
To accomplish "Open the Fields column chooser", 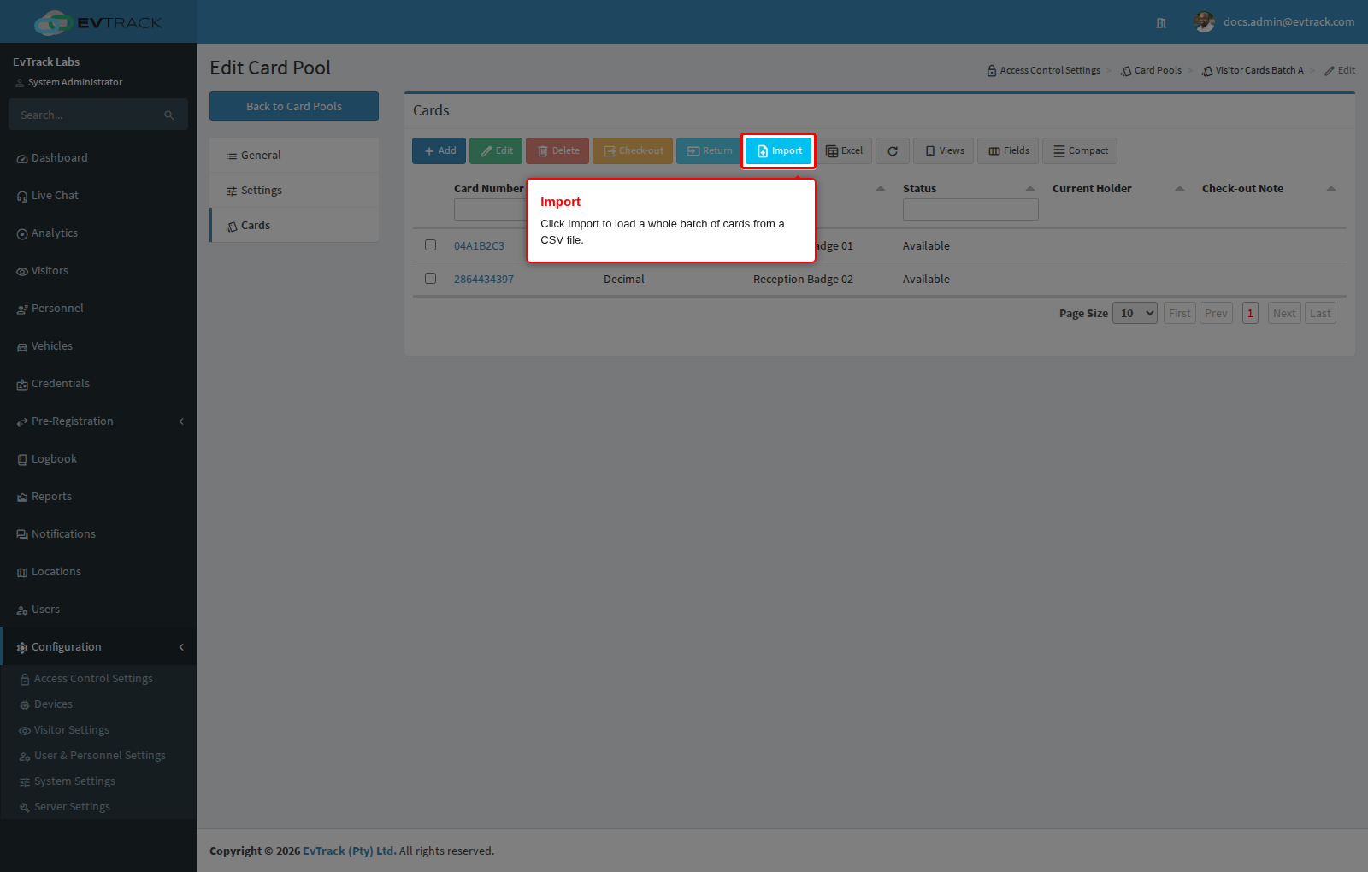I will pyautogui.click(x=1008, y=151).
